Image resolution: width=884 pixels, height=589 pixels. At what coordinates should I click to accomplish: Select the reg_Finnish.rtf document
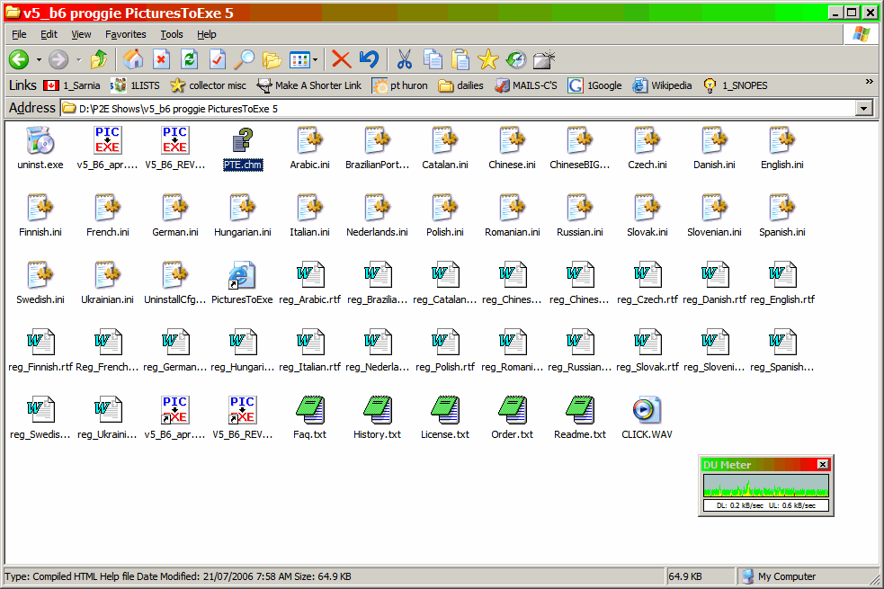point(40,351)
